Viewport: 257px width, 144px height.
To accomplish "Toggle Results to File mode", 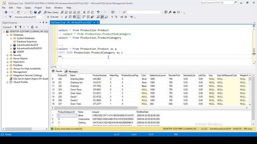I will tap(106, 17).
